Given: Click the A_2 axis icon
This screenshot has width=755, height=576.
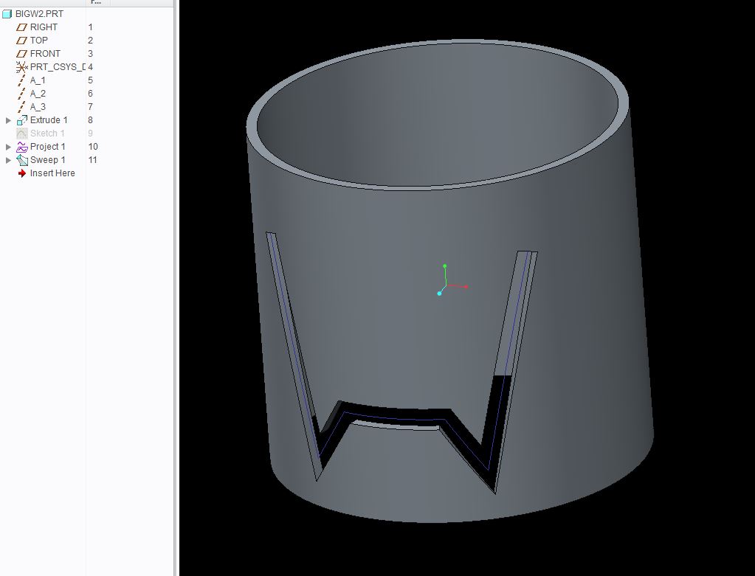Looking at the screenshot, I should pos(21,94).
